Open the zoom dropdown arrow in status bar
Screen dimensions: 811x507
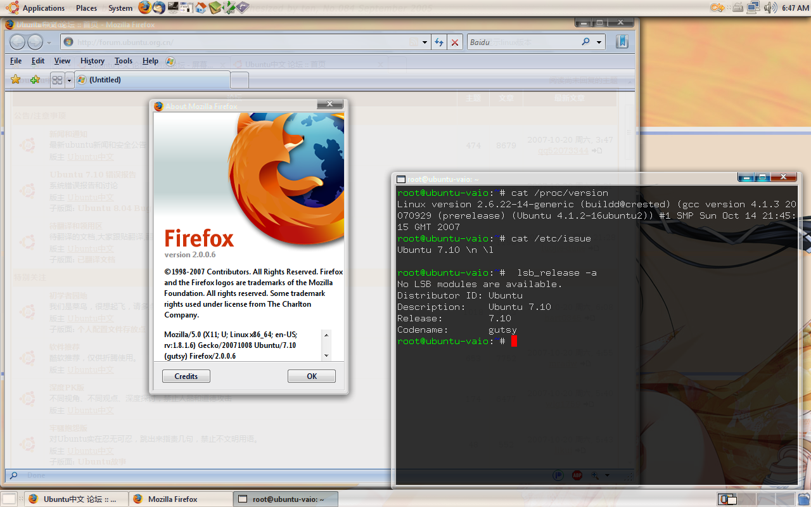(607, 475)
